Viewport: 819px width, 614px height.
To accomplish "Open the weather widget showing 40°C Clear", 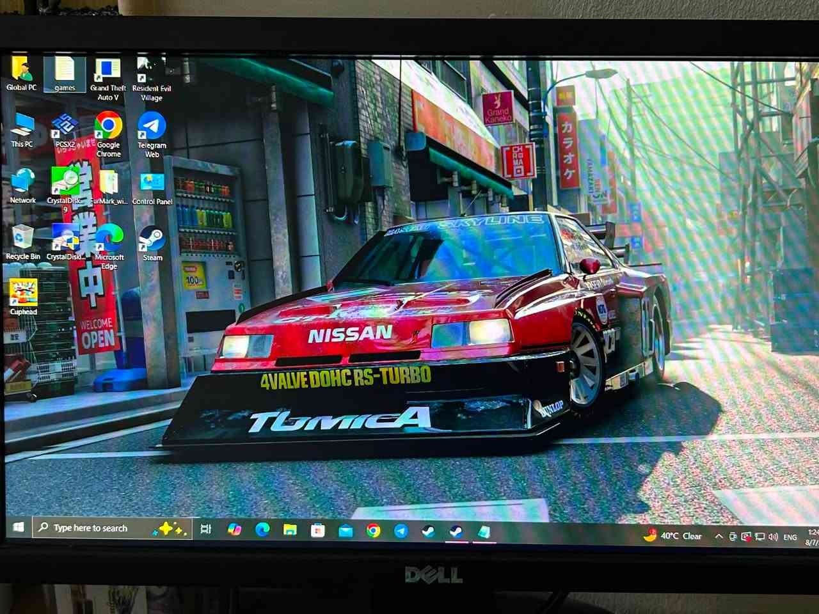I will [x=673, y=535].
